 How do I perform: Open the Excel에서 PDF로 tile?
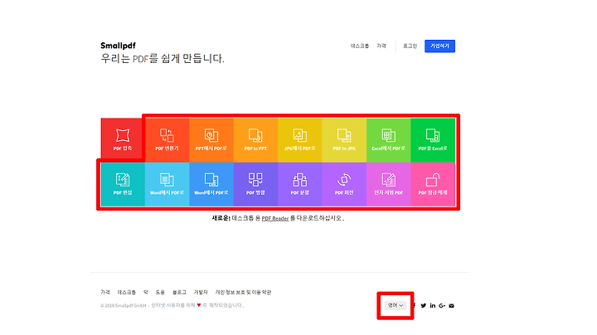pyautogui.click(x=388, y=140)
